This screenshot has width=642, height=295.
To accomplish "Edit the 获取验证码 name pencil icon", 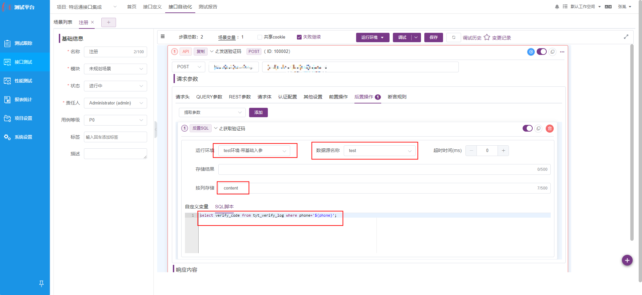I will (x=221, y=129).
